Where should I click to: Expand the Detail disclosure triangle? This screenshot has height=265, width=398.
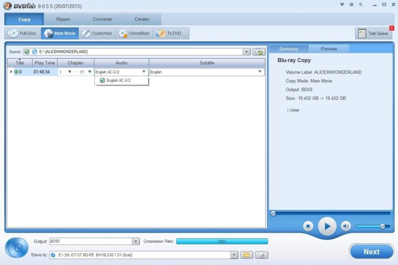[288, 110]
